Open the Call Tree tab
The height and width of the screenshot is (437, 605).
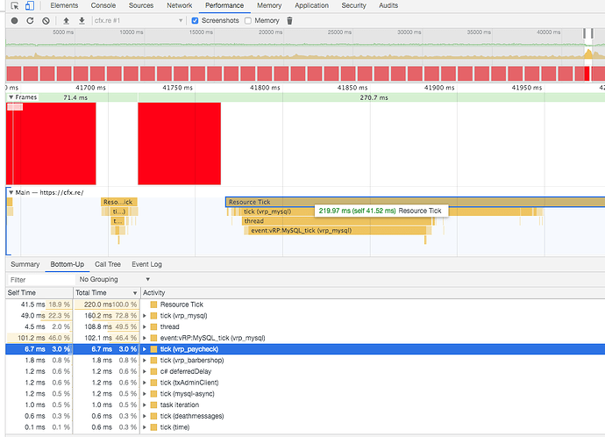pos(108,264)
